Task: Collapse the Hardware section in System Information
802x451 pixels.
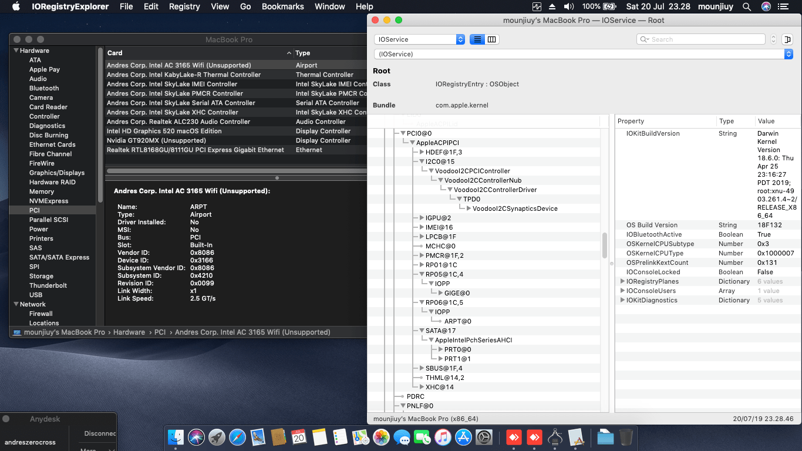Action: pos(16,51)
